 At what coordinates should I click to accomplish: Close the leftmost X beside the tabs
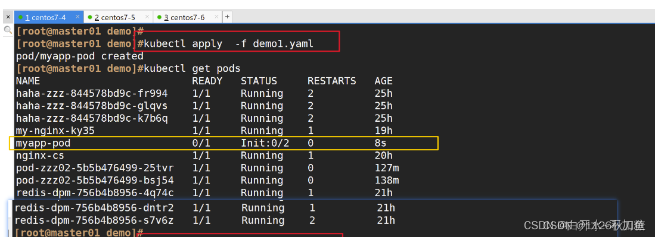[8, 17]
